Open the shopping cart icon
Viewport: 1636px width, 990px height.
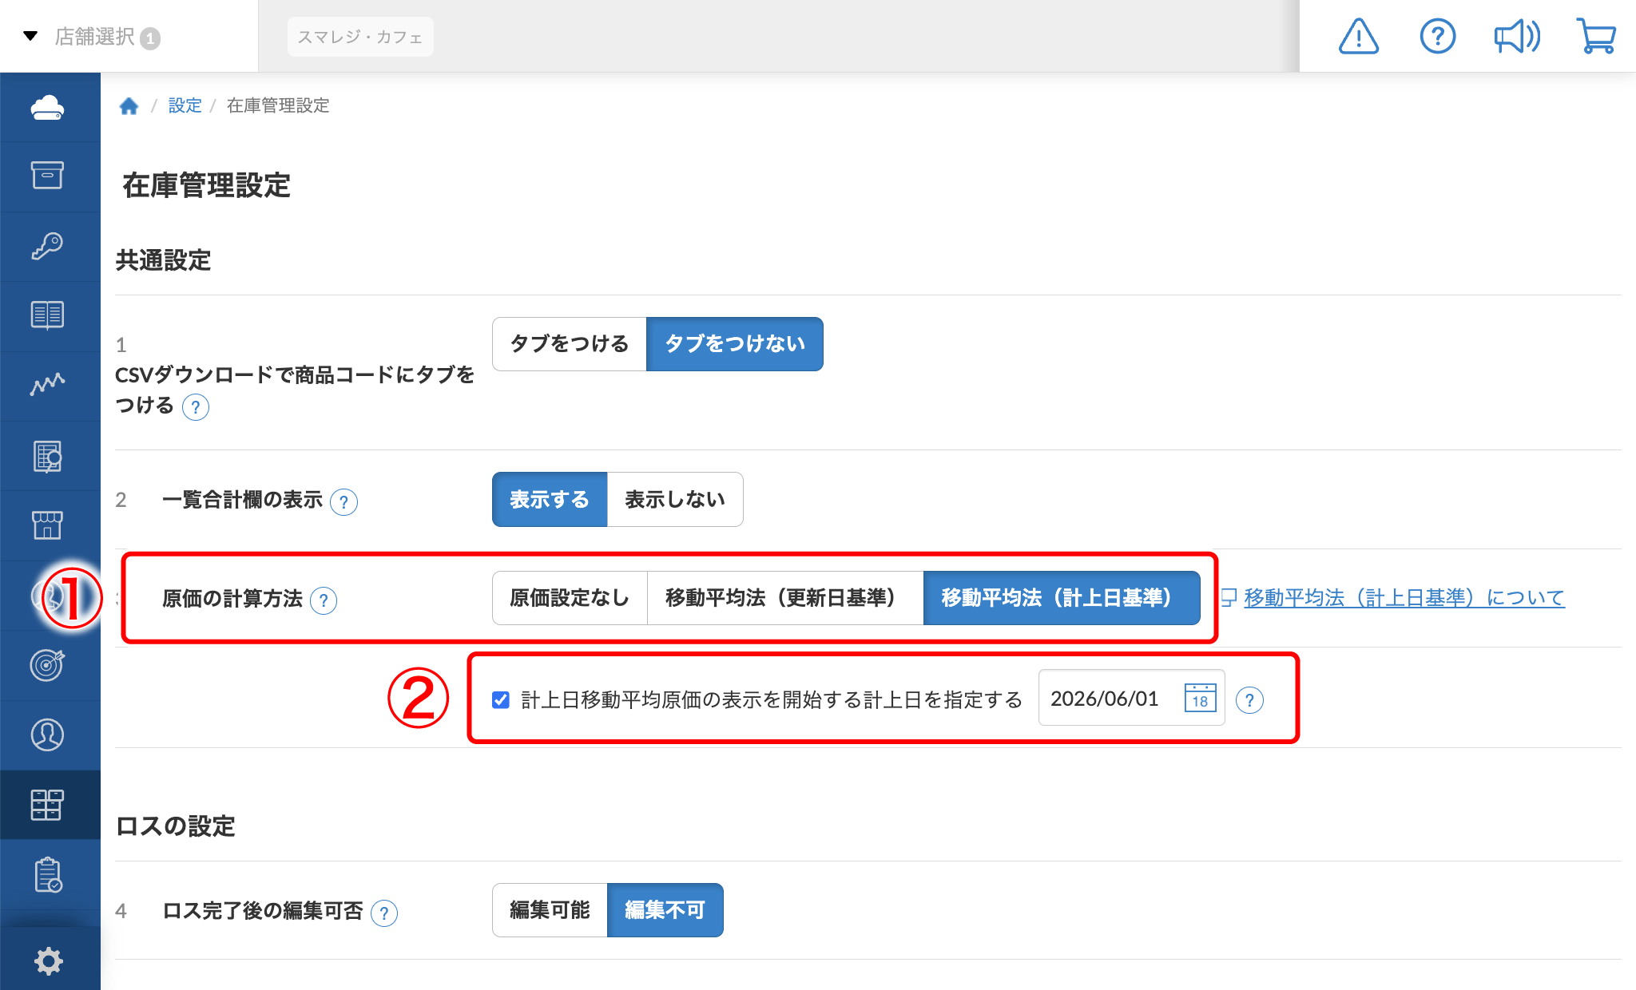1596,37
